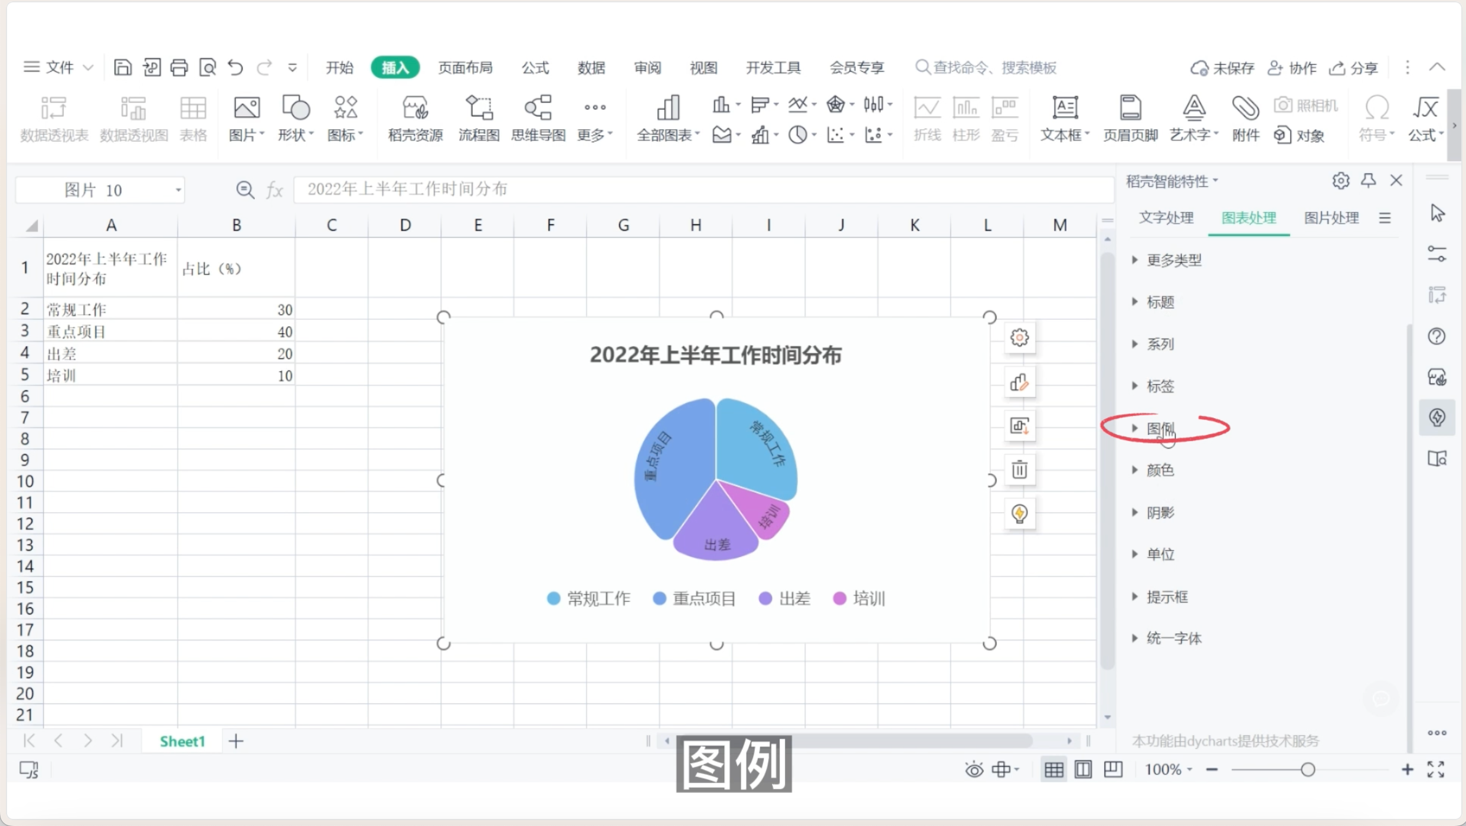Image resolution: width=1466 pixels, height=826 pixels.
Task: Insert a 文本框 text box
Action: (1065, 119)
